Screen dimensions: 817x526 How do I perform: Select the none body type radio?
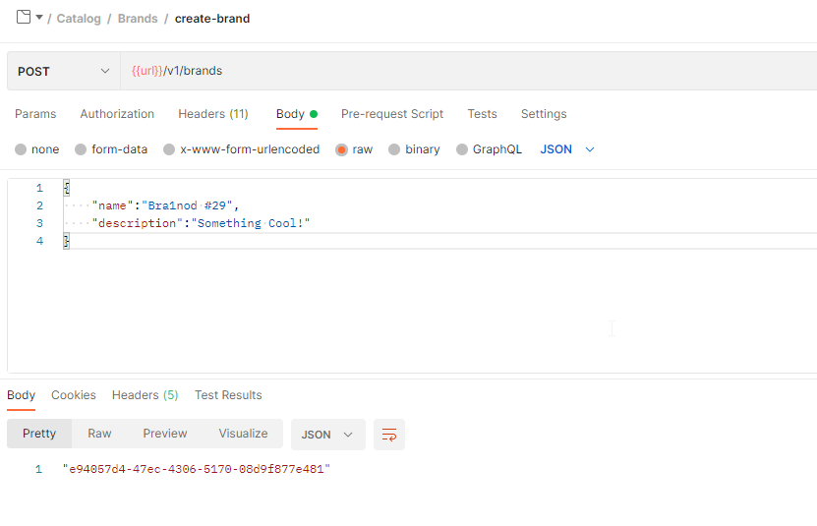point(21,149)
